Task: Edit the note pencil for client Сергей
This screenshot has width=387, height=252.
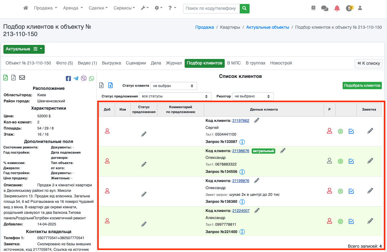Action: [370, 131]
